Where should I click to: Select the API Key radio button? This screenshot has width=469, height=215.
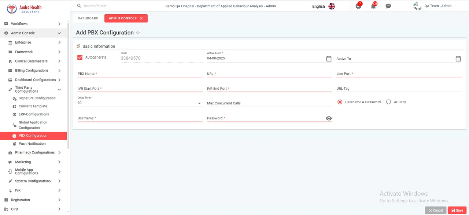coord(388,102)
